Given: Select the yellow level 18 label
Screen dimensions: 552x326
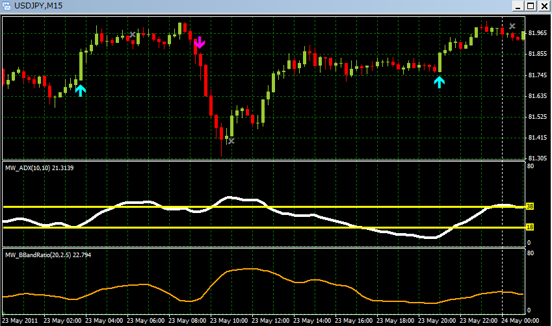Looking at the screenshot, I should [530, 227].
